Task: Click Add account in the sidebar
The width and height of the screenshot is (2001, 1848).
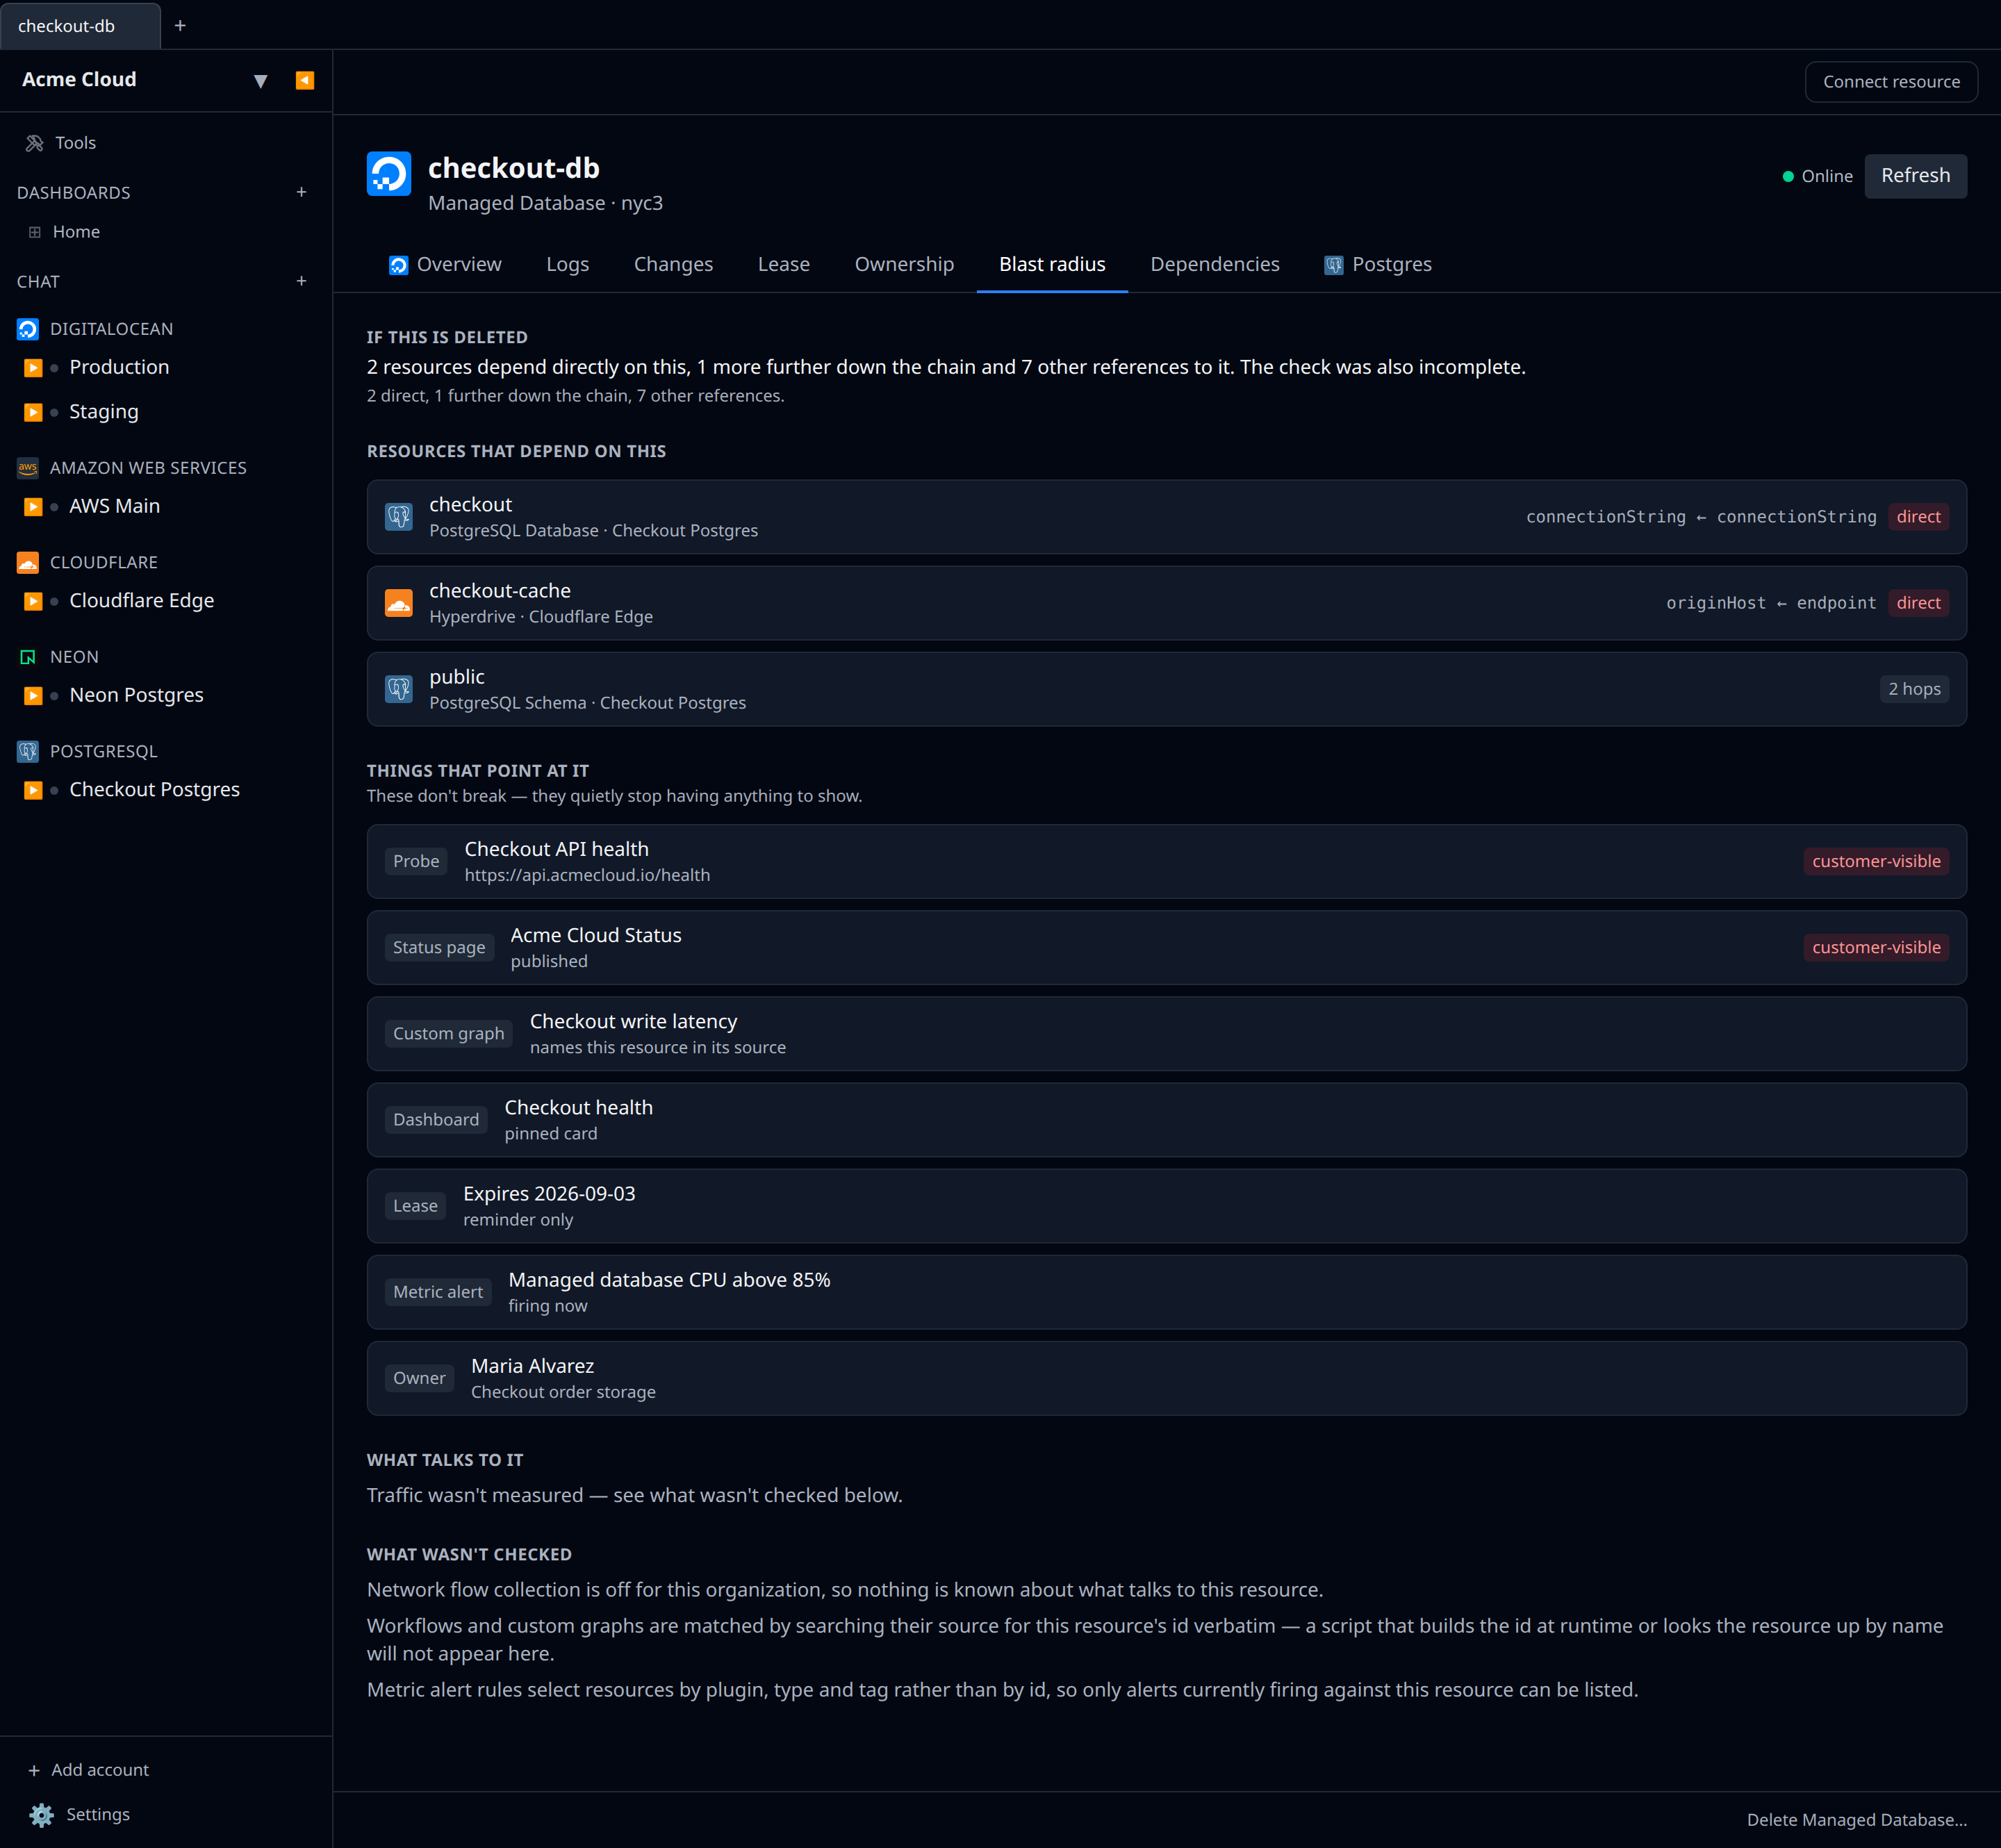Action: click(89, 1769)
